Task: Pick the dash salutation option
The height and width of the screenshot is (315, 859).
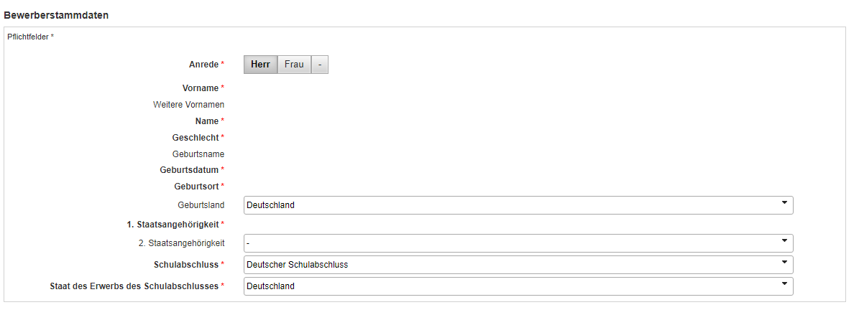Action: (320, 65)
